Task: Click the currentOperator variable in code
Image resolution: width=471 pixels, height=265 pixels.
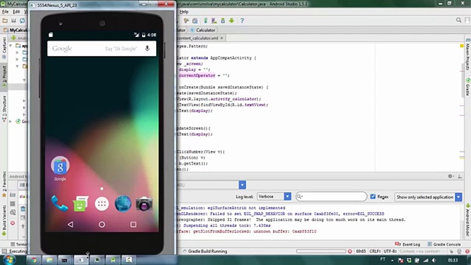Action: point(196,75)
